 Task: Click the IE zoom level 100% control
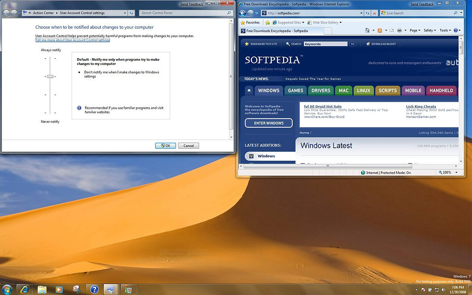click(x=448, y=173)
